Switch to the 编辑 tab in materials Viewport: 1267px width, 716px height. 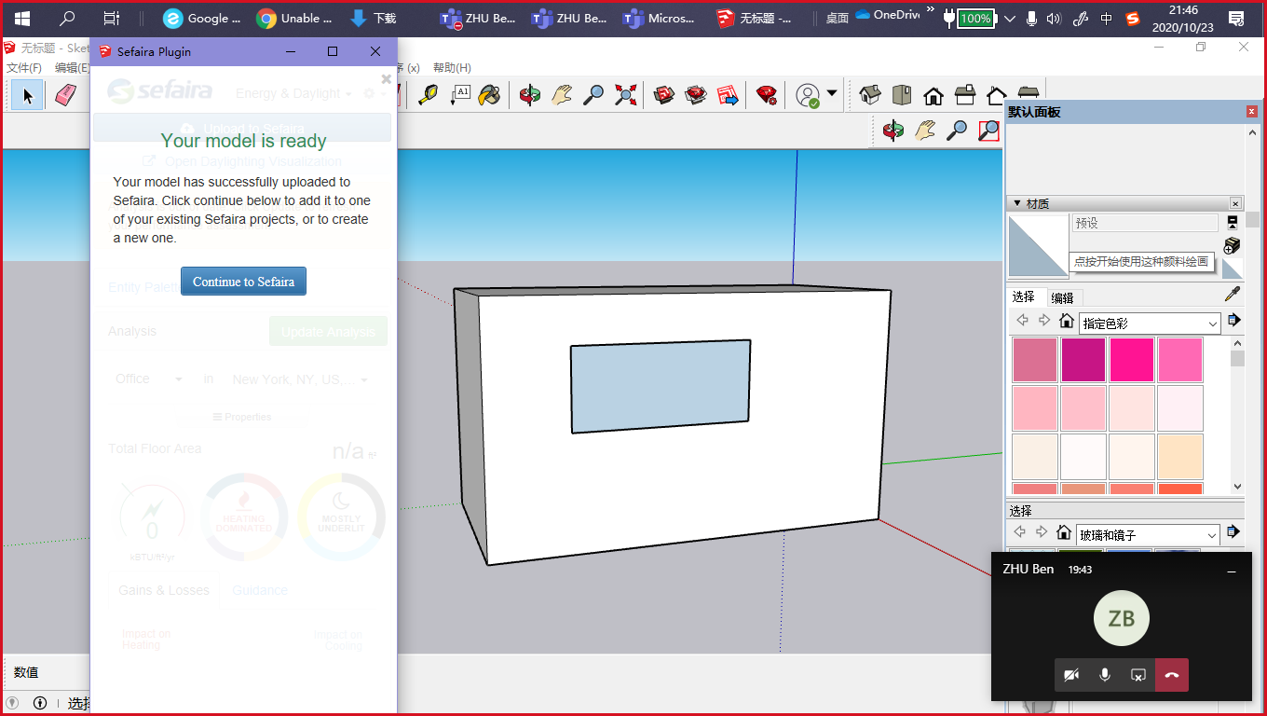pos(1062,298)
